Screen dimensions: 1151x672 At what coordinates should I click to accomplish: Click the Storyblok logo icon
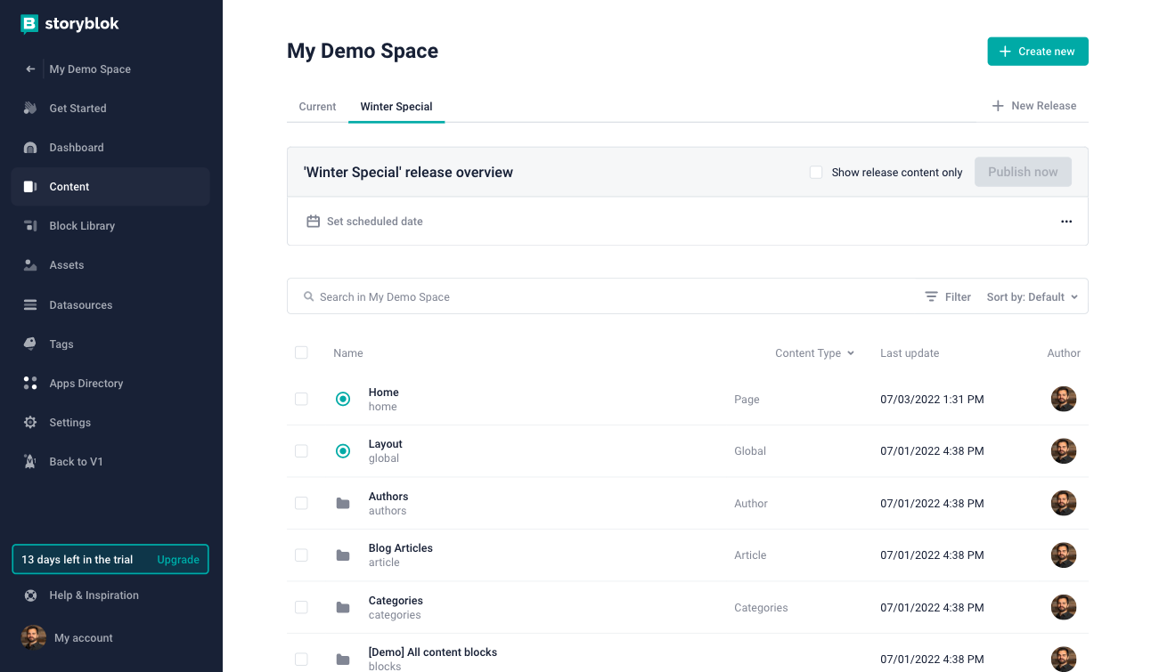[x=29, y=24]
